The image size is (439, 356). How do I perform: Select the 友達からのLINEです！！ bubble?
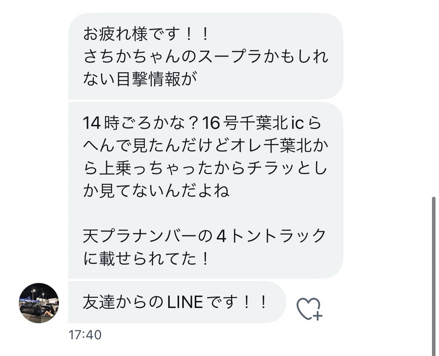(177, 302)
